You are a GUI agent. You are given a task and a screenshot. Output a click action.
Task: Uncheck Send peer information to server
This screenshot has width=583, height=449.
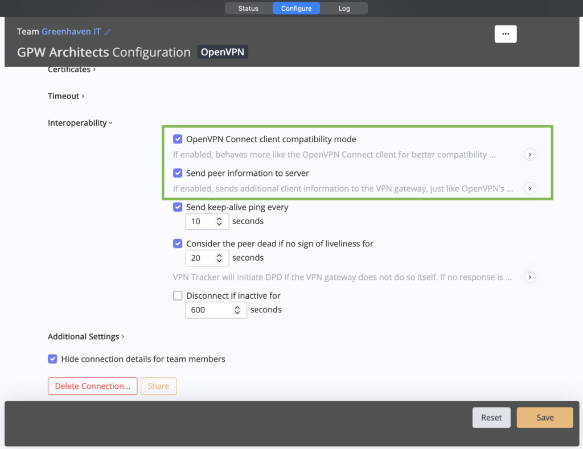(178, 173)
